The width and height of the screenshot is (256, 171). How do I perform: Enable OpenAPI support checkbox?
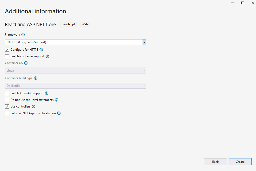[7, 93]
